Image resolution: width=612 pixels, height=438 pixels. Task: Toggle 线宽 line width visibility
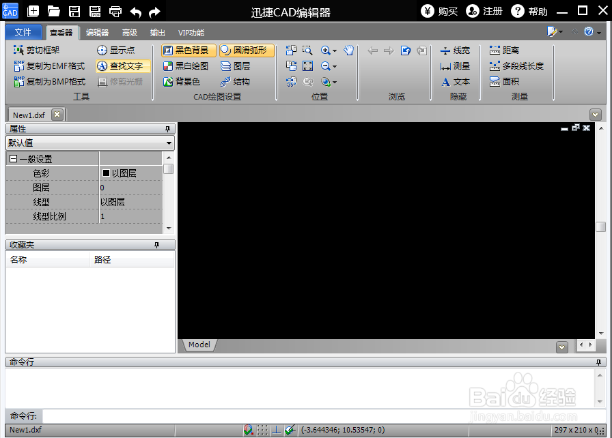pos(455,50)
